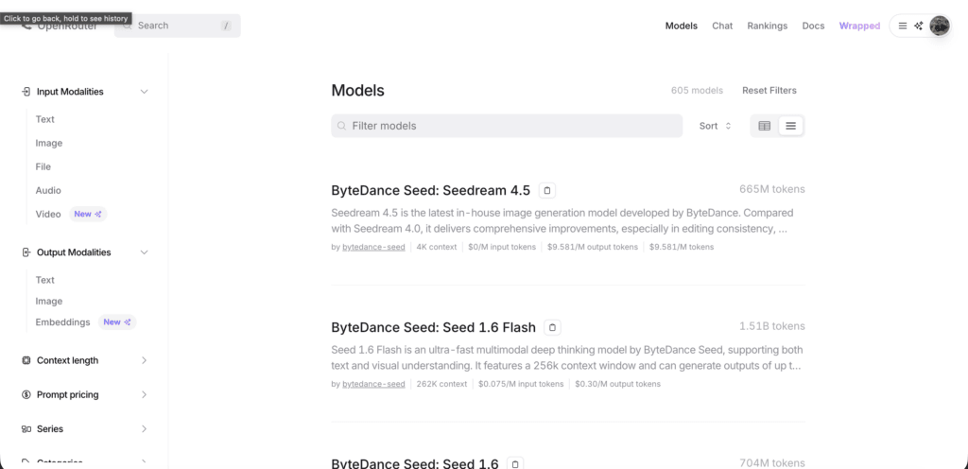
Task: Click the Input Modalities sidebar icon
Action: [26, 92]
